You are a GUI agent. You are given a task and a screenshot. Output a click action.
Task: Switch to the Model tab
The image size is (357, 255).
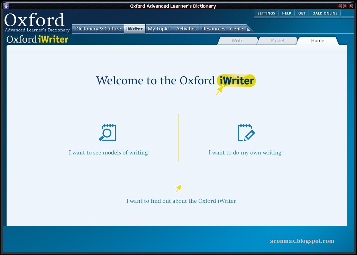[x=277, y=40]
